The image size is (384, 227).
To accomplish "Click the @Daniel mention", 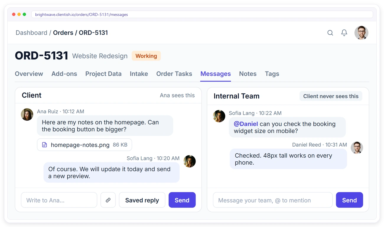I will [x=246, y=124].
